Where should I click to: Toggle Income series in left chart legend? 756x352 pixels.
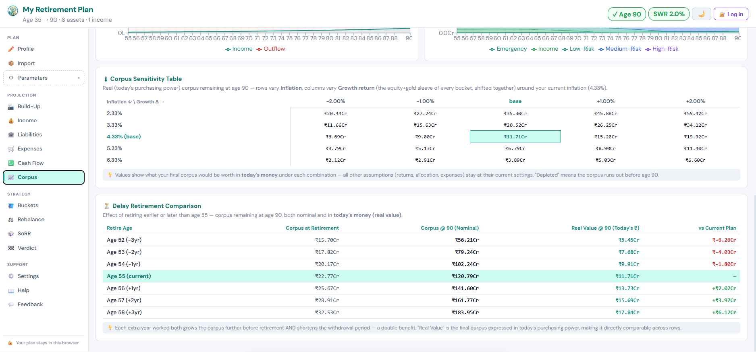239,49
